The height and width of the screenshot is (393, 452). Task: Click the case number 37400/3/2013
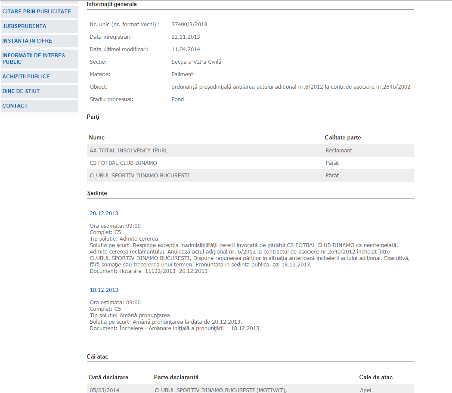(186, 25)
